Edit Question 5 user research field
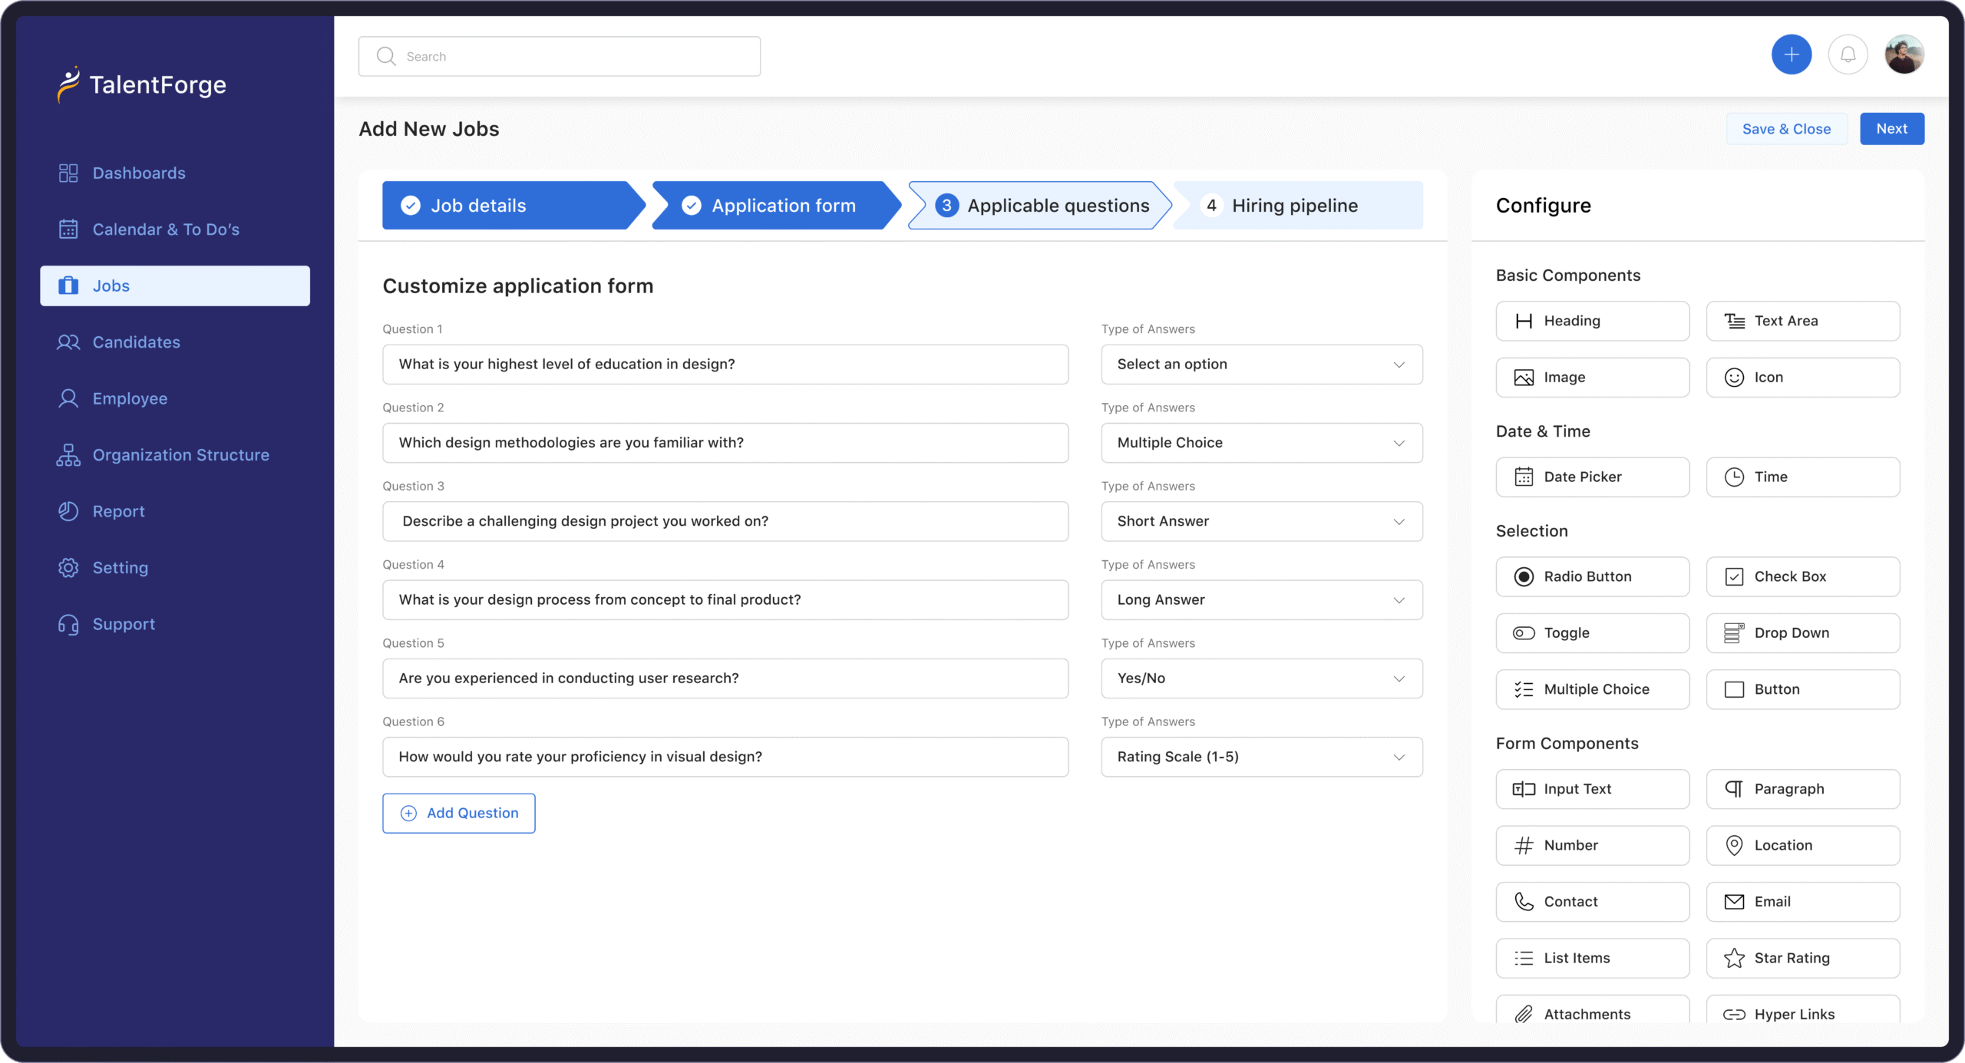 tap(725, 678)
